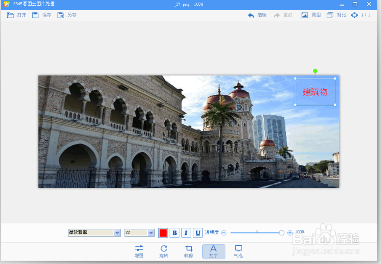Open the 气泡 bubble annotation tool

coord(238,251)
